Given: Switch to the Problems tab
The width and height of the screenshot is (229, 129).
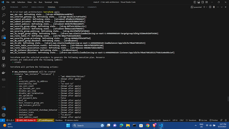Looking at the screenshot, I should click(x=14, y=7).
